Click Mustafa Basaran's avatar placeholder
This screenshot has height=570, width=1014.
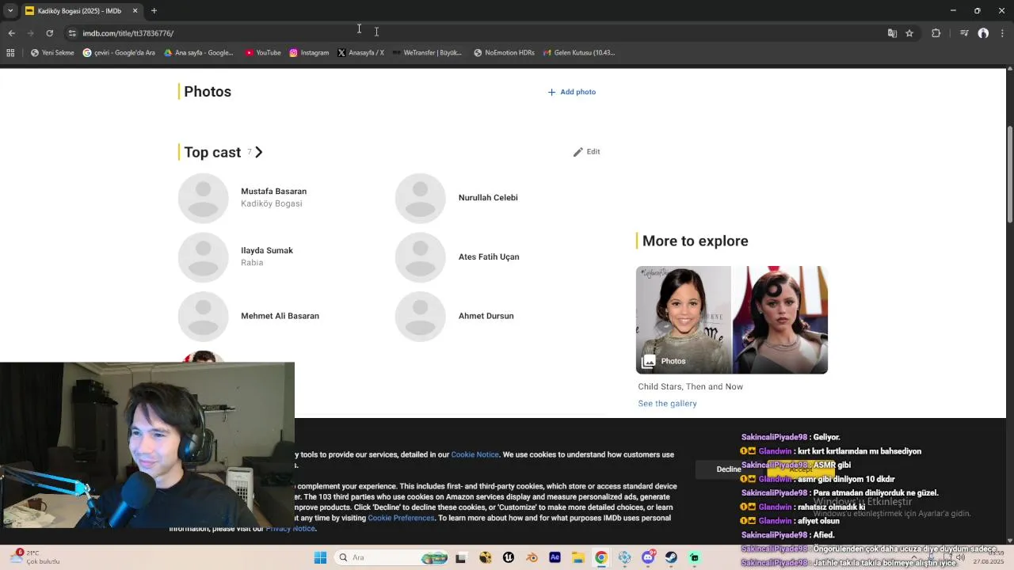click(x=204, y=198)
